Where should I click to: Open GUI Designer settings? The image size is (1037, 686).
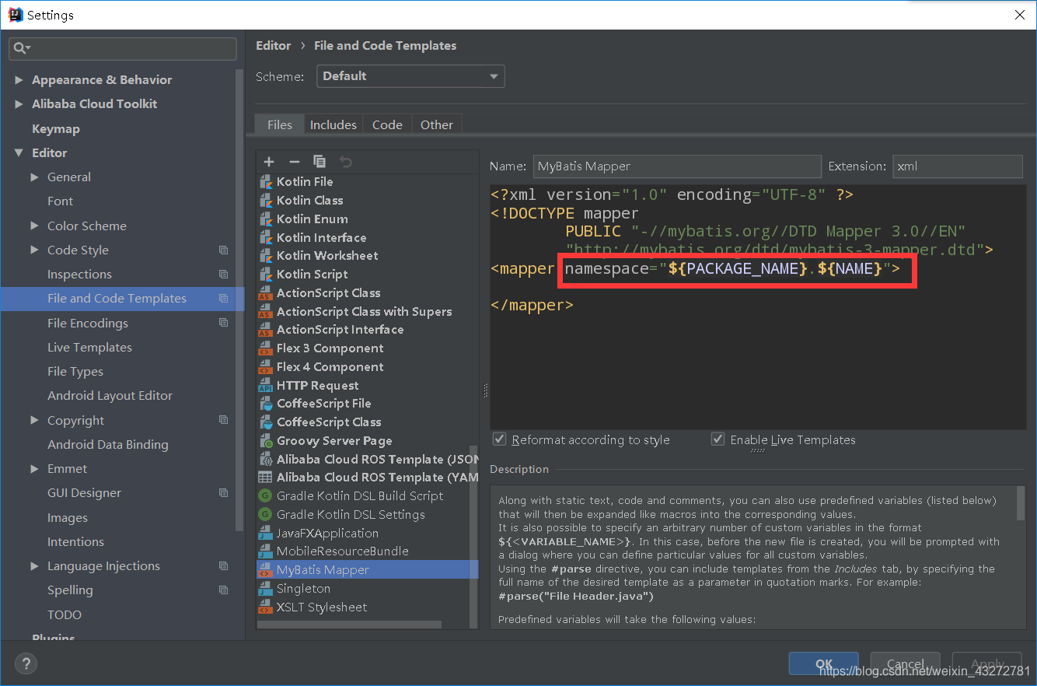[x=84, y=493]
